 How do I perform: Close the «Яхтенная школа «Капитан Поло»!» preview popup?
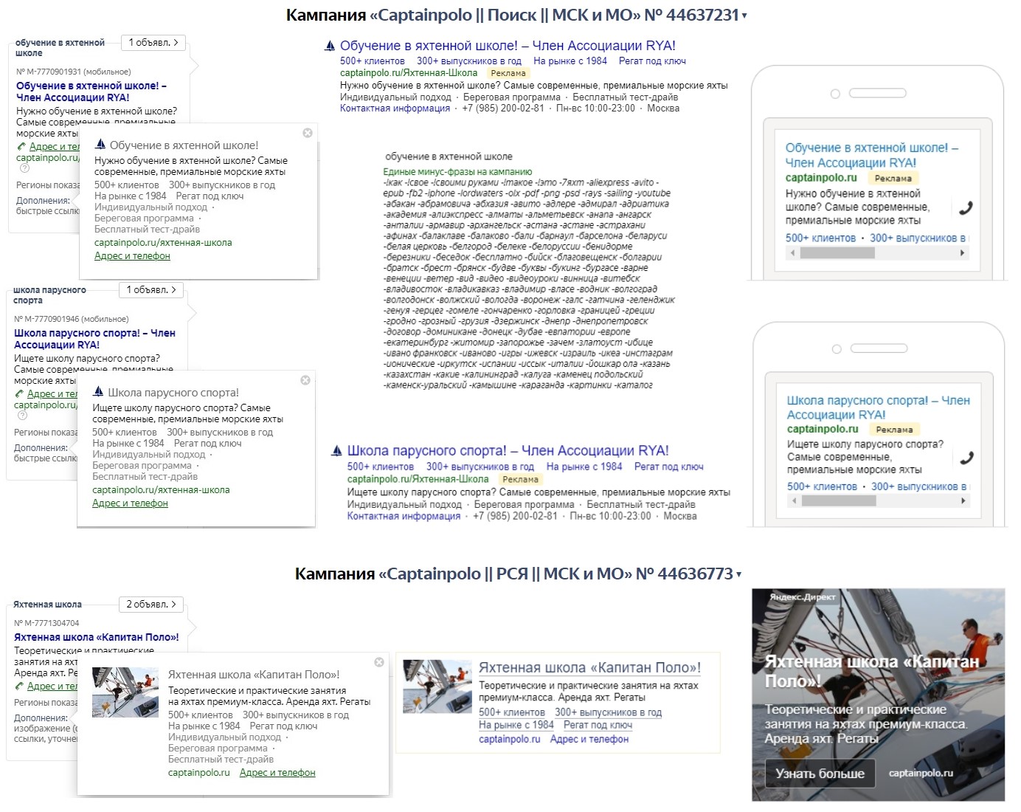point(379,662)
